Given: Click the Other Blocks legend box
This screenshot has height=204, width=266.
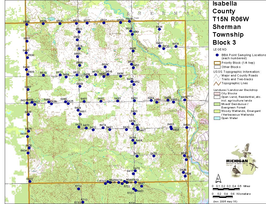Looking at the screenshot, I should coord(217,67).
